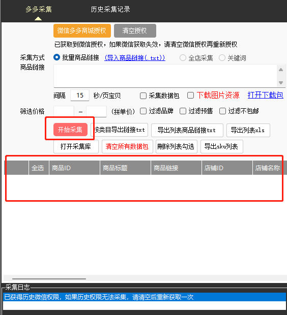
Task: Select the 已获得历史微信权限 log entry
Action: coord(145,297)
